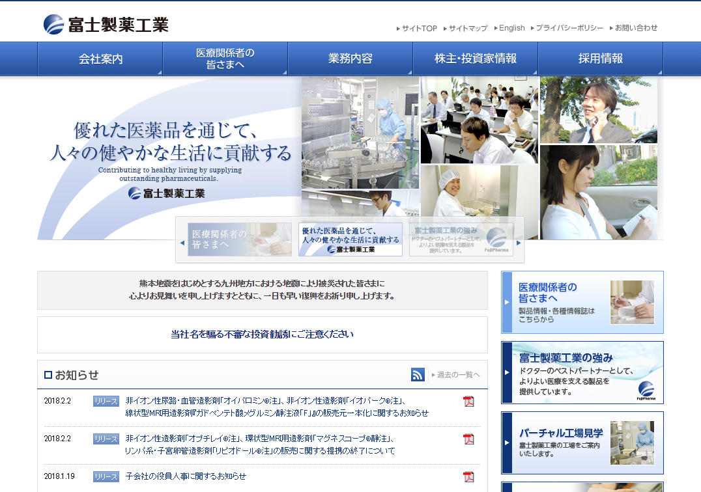
Task: Open バーチャル工場見学 banner
Action: 582,443
